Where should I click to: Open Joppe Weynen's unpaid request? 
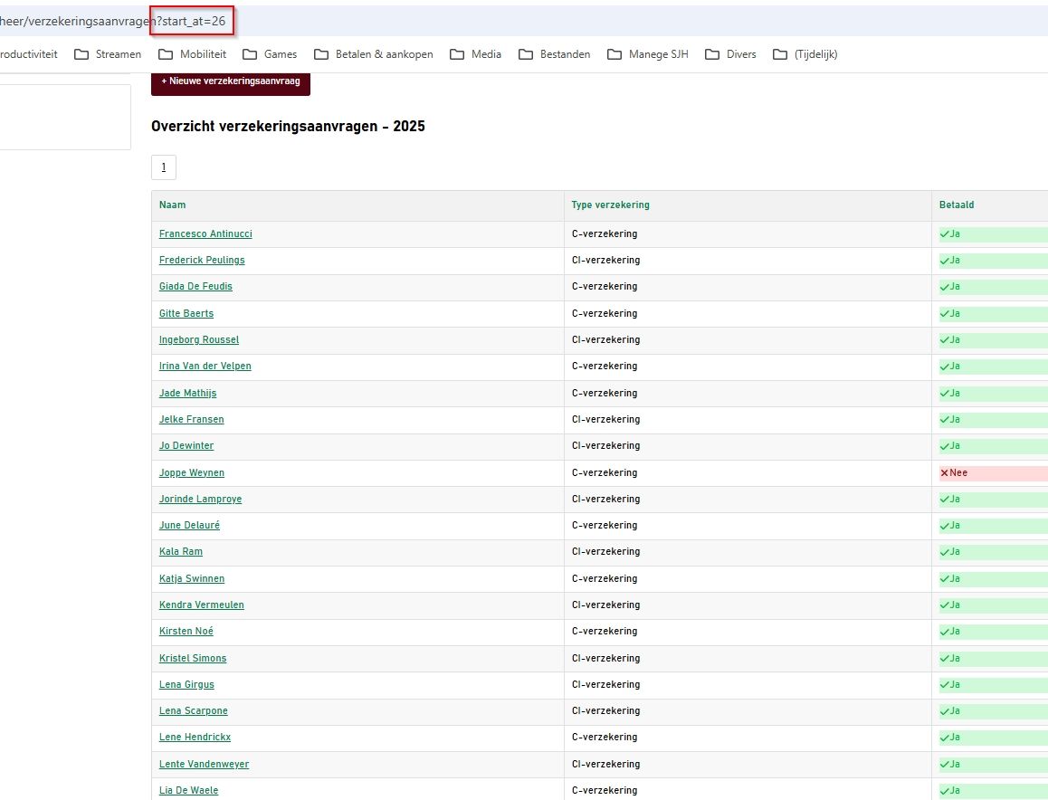[x=192, y=473]
